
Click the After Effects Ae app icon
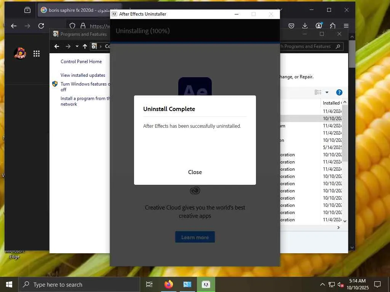tap(195, 86)
